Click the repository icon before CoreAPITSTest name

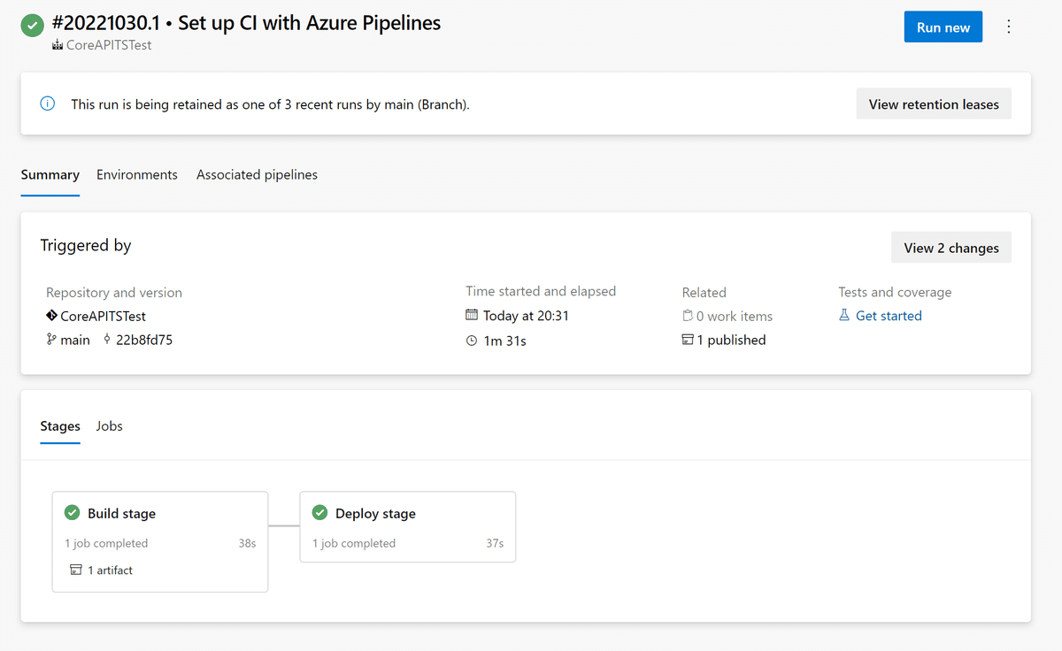50,316
